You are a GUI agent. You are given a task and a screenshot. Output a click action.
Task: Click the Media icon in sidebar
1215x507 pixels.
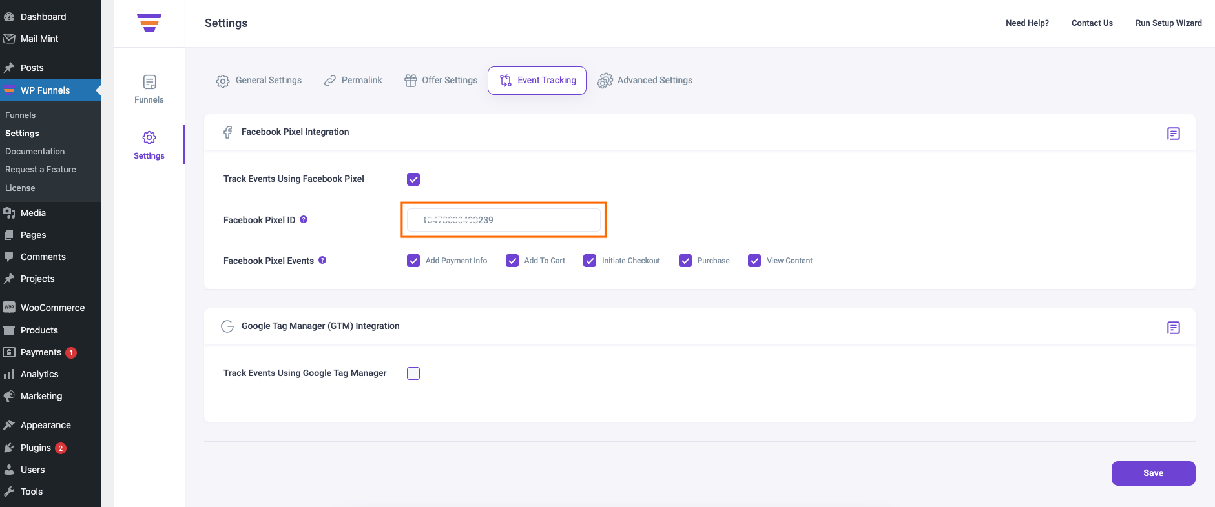click(x=9, y=213)
